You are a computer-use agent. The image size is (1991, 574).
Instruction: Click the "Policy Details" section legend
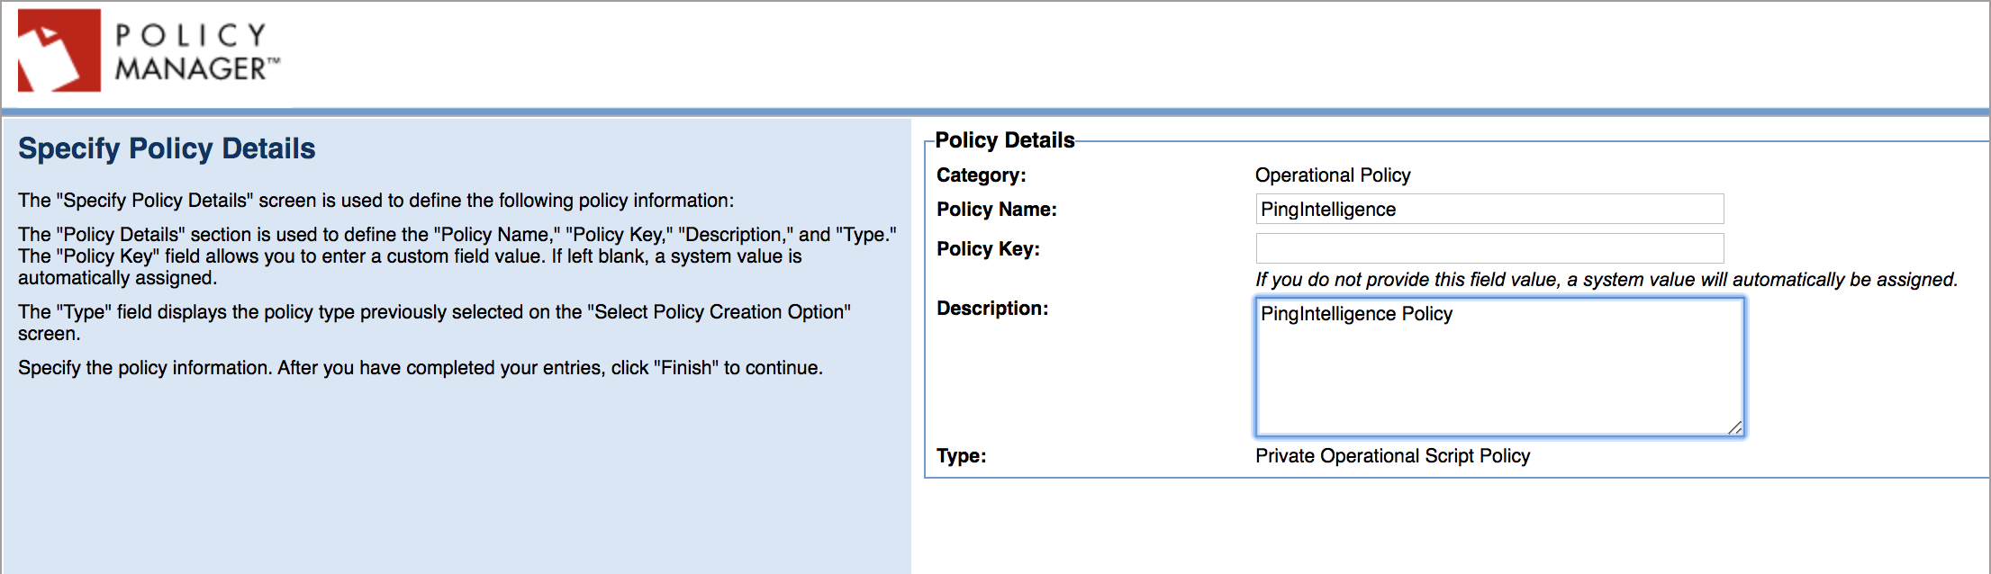tap(1004, 140)
